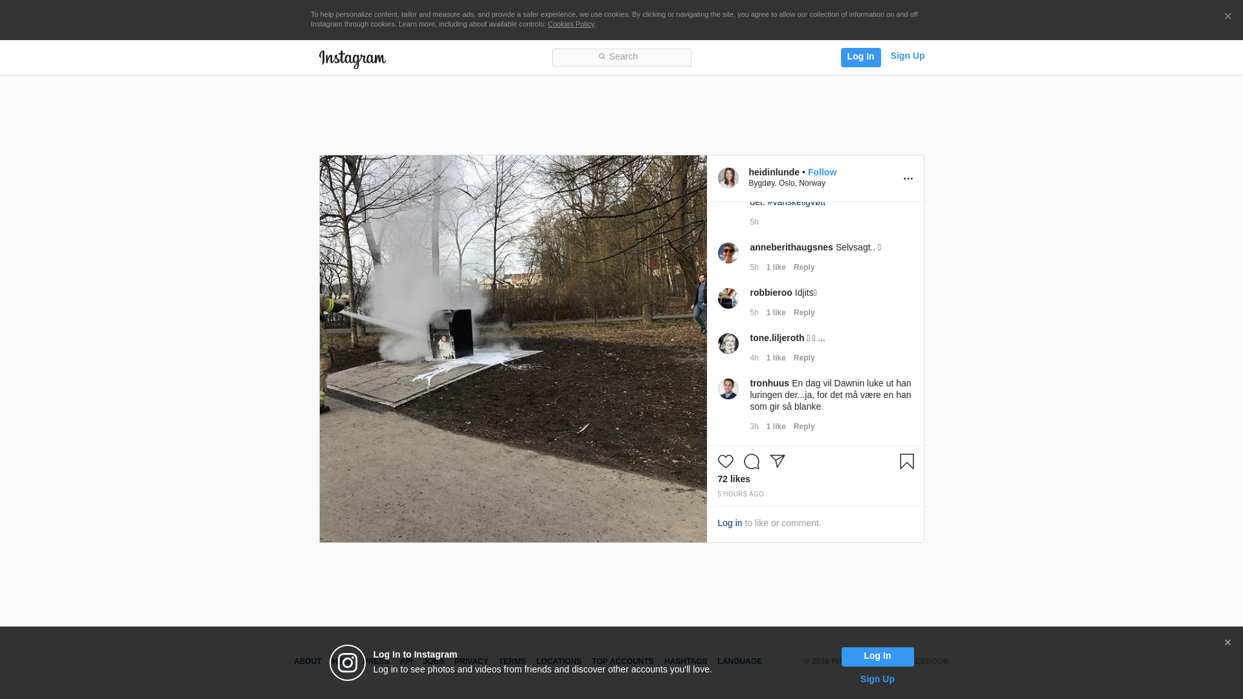Open tone.liljeroth avatar
Viewport: 1243px width, 699px height.
coord(728,344)
